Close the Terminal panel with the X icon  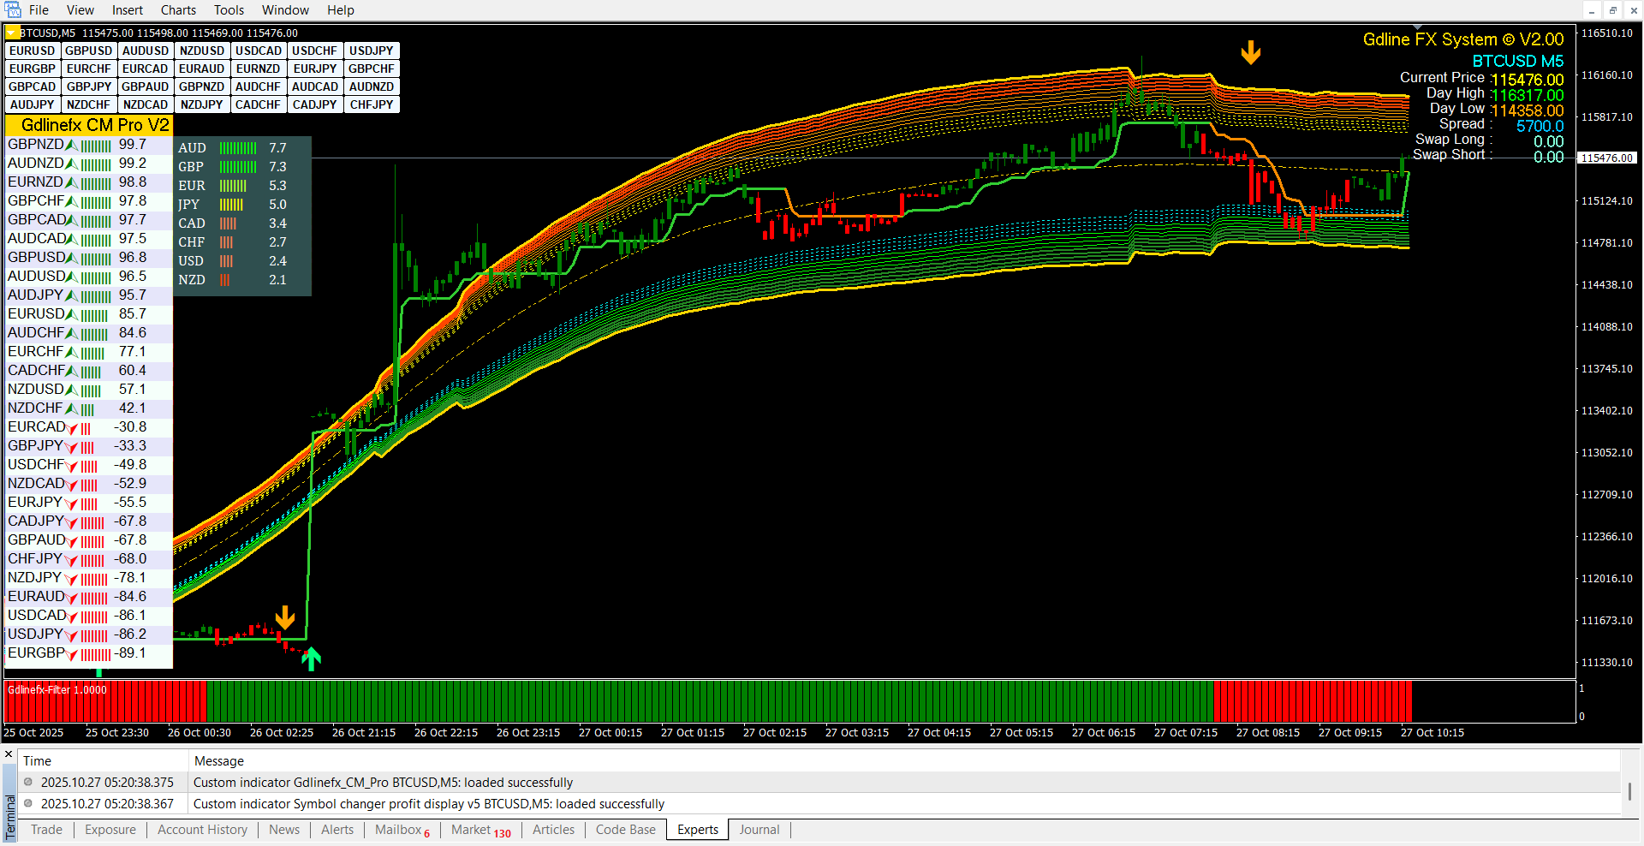[x=9, y=754]
